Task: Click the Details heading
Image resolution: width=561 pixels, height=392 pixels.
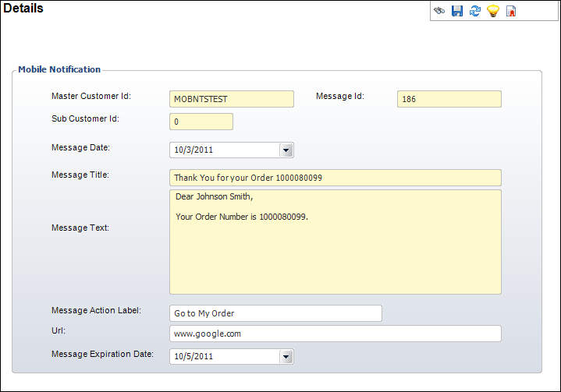Action: click(23, 9)
